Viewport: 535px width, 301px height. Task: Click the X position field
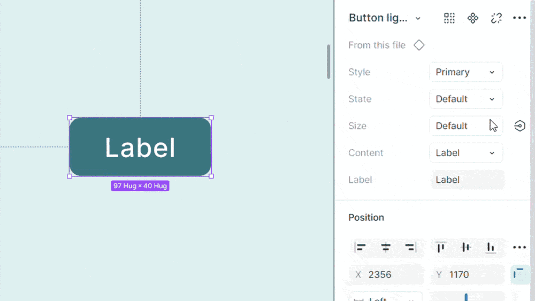point(386,275)
